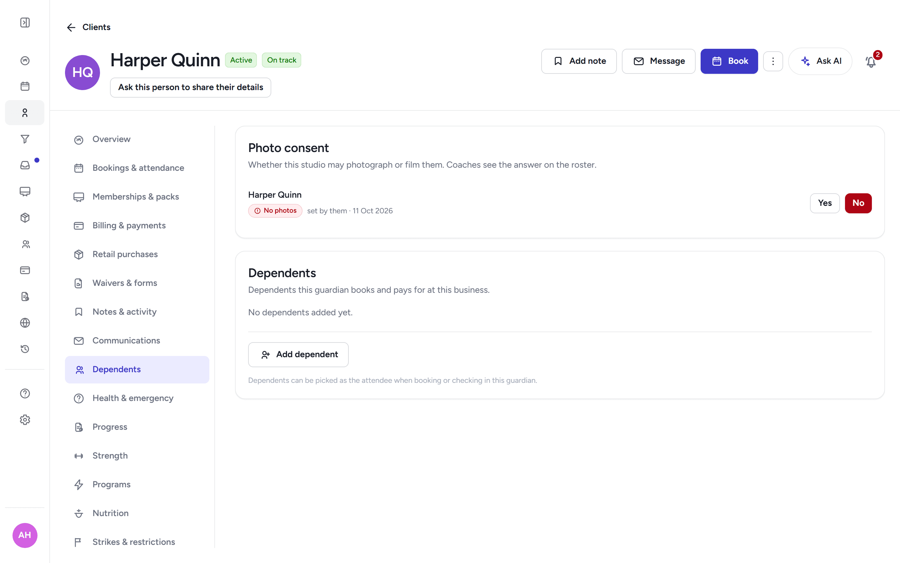Open the Programs section
The height and width of the screenshot is (563, 900).
pyautogui.click(x=137, y=484)
